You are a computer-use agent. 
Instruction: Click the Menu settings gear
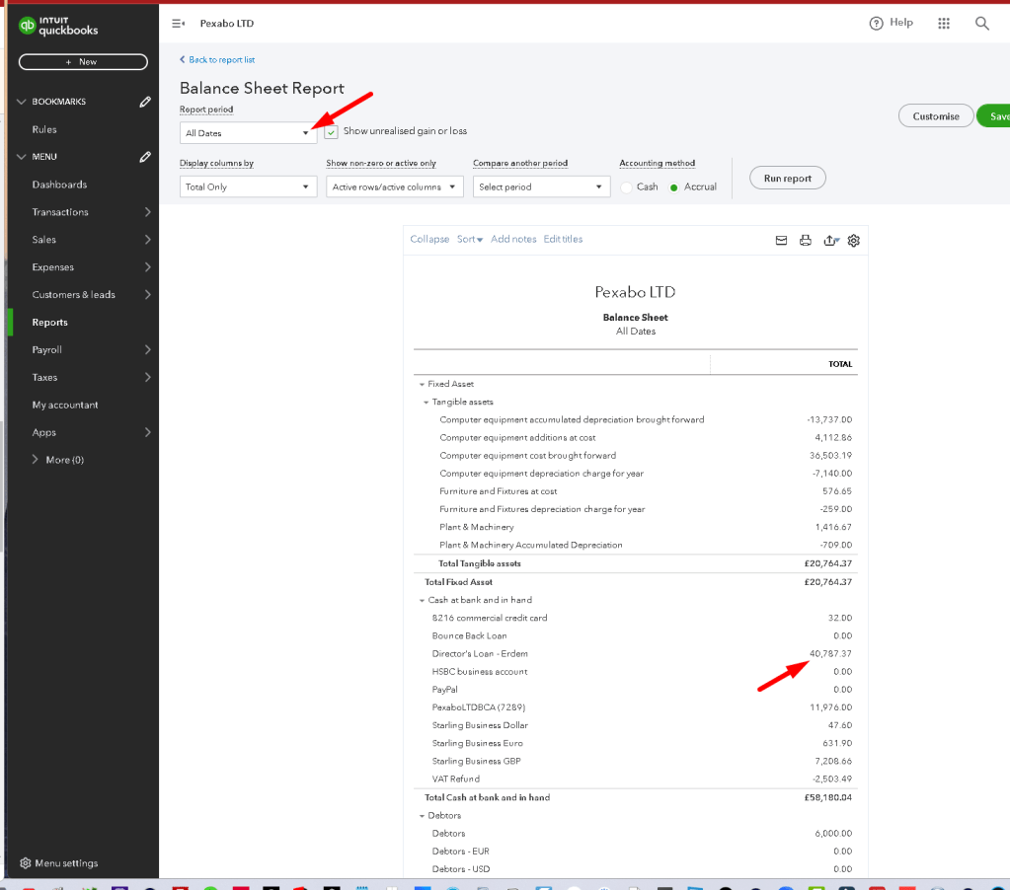pos(25,863)
